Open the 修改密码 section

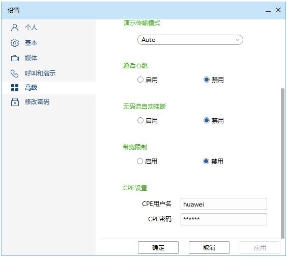pyautogui.click(x=48, y=102)
